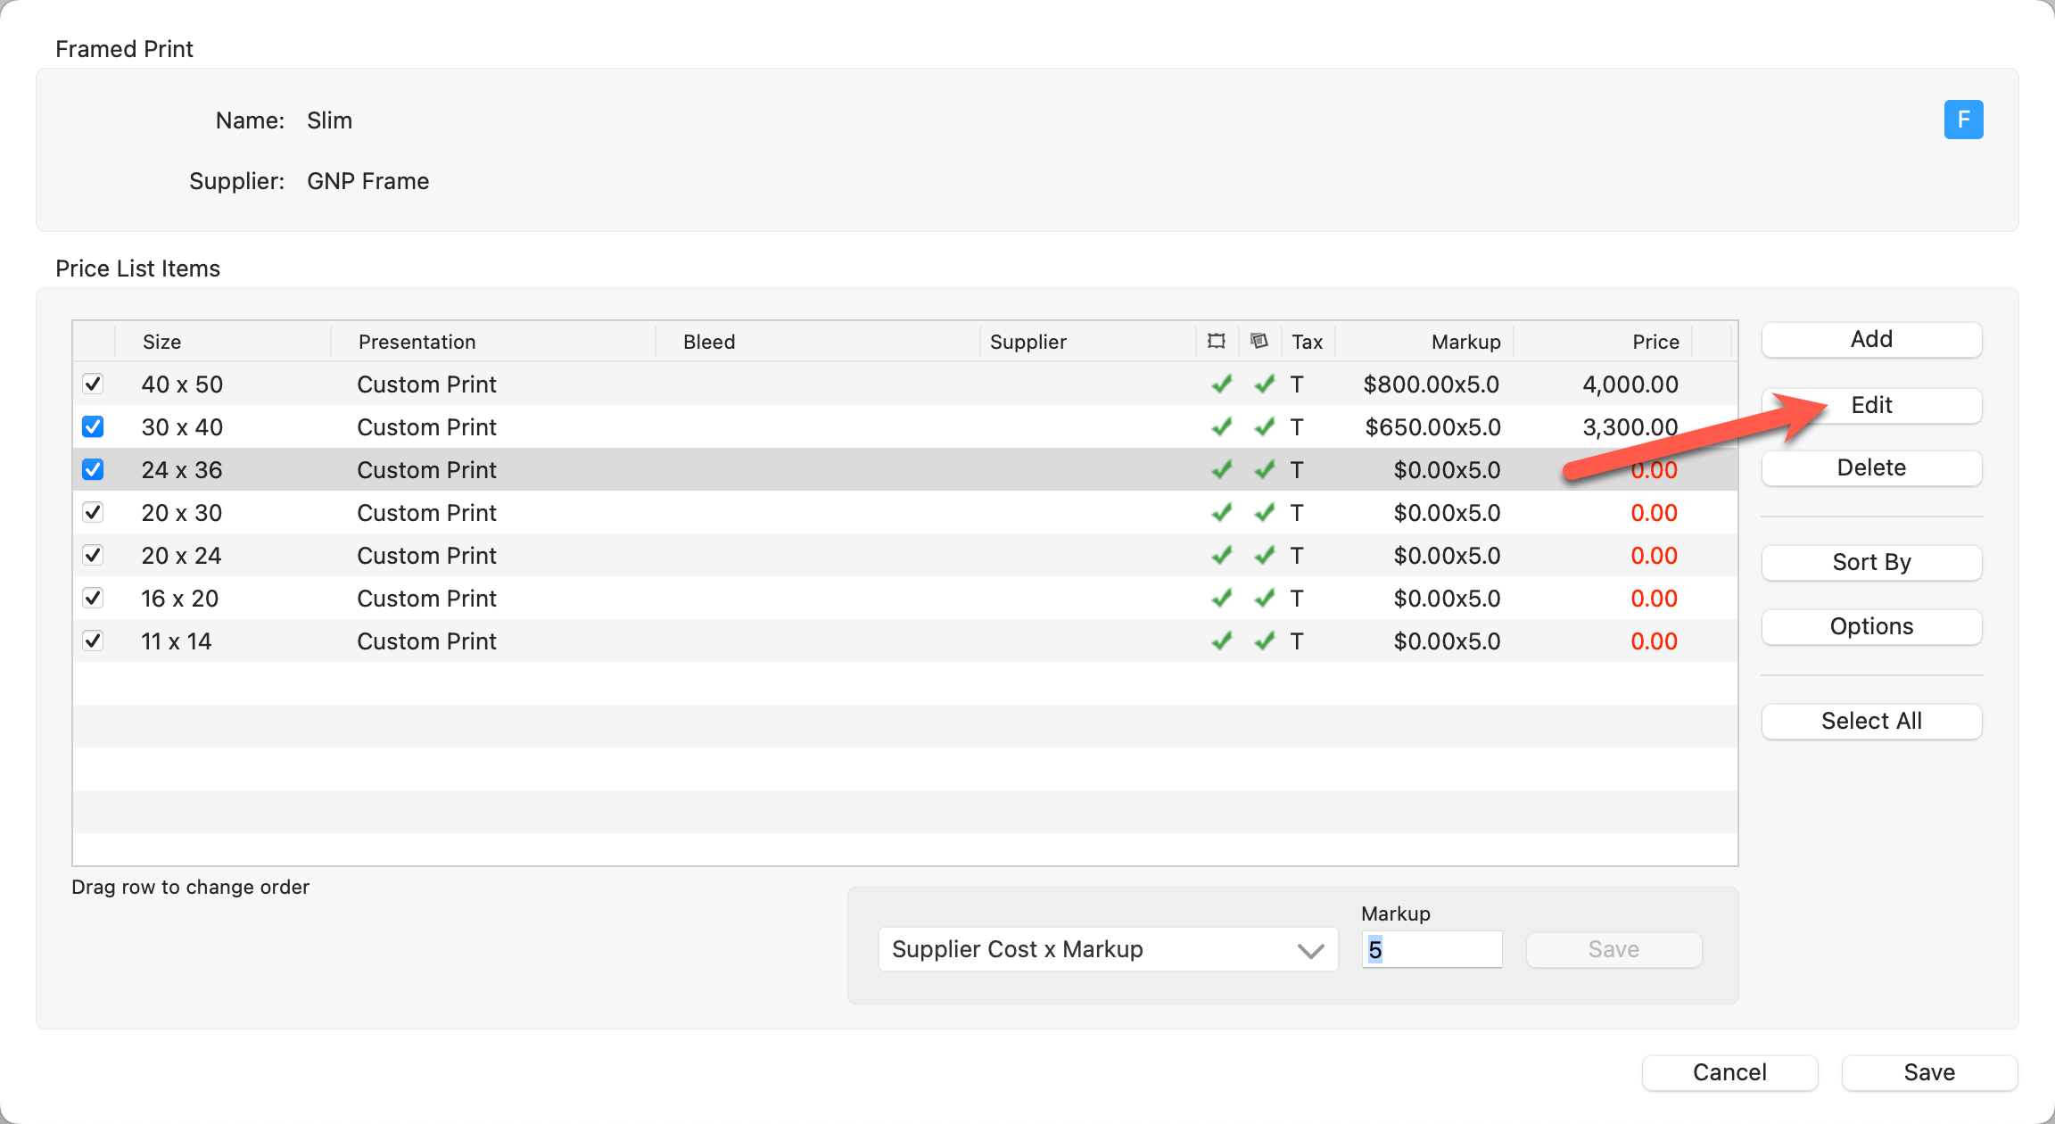Open the Sort By menu button
This screenshot has width=2055, height=1124.
click(1871, 563)
